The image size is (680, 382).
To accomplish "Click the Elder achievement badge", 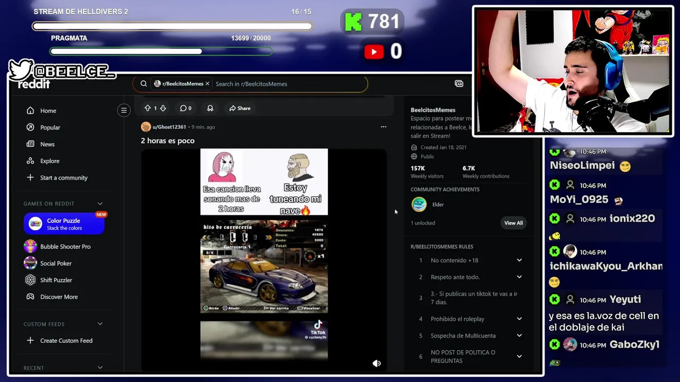I will click(419, 204).
